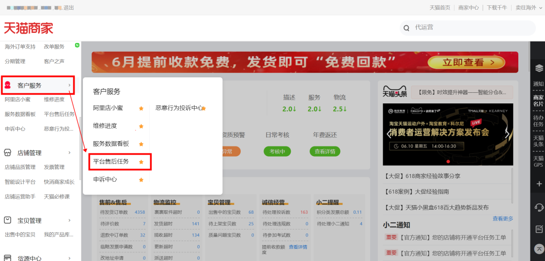Viewport: 545px width, 261px height.
Task: Click the 限免 smart customer-routing announcement strip
Action: point(462,92)
